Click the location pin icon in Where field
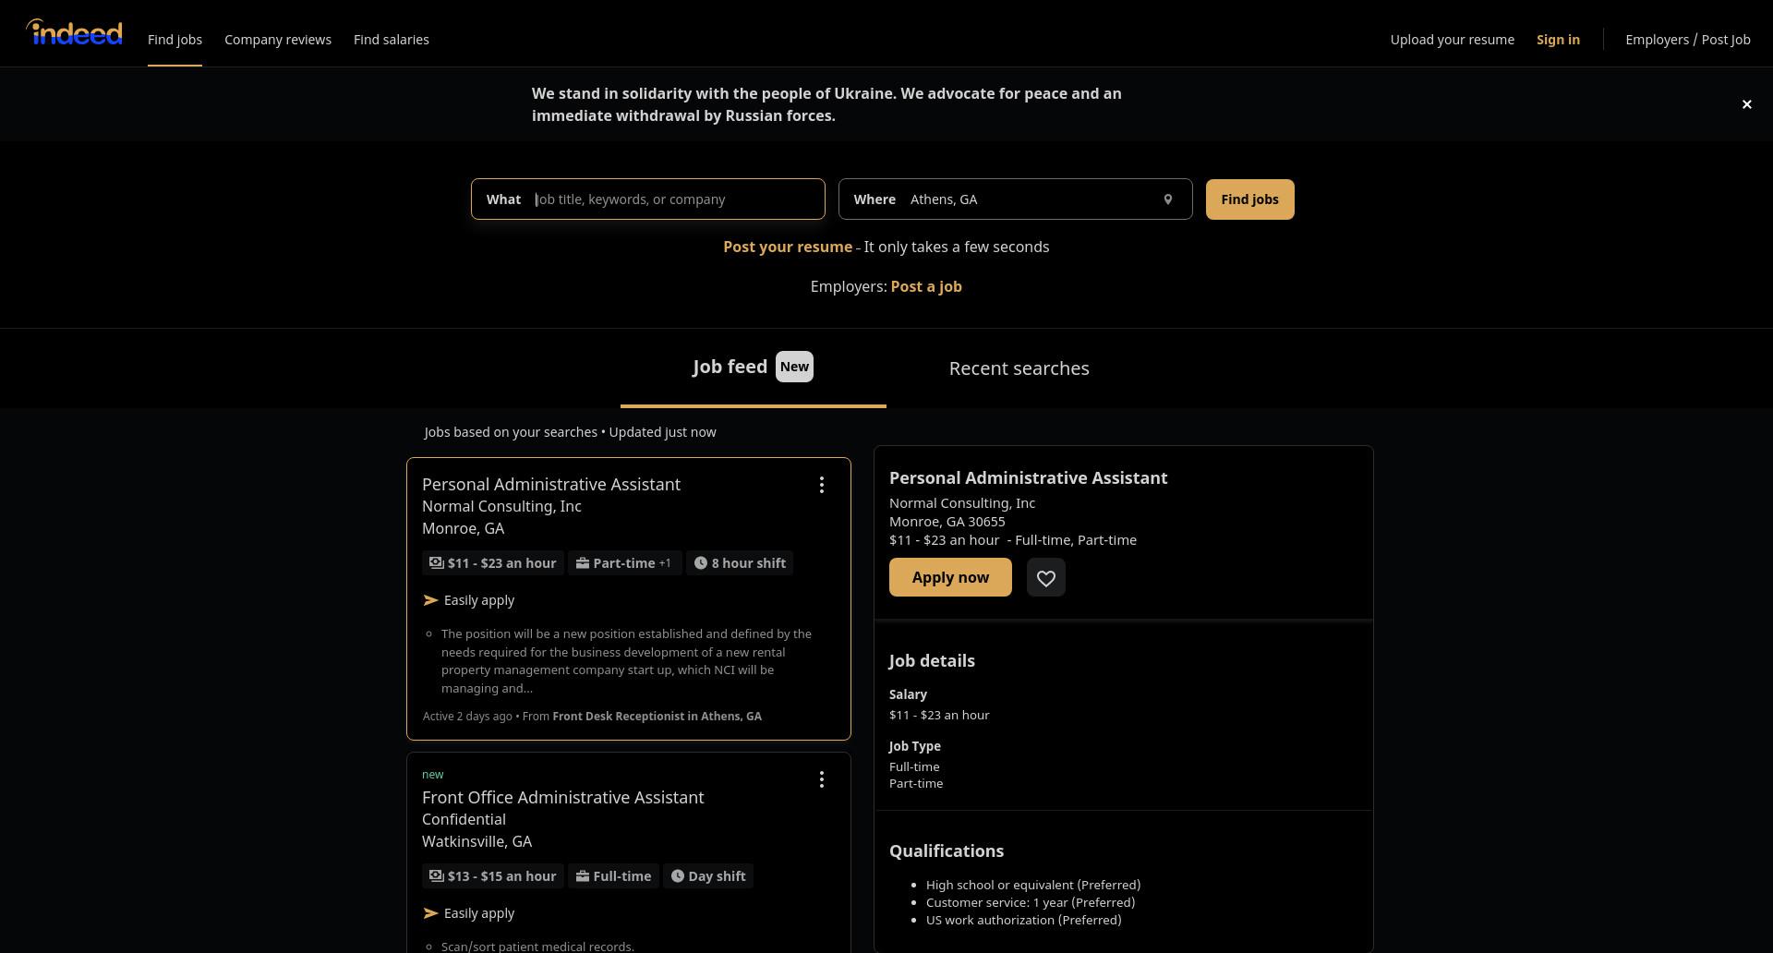Viewport: 1773px width, 953px height. (x=1167, y=199)
